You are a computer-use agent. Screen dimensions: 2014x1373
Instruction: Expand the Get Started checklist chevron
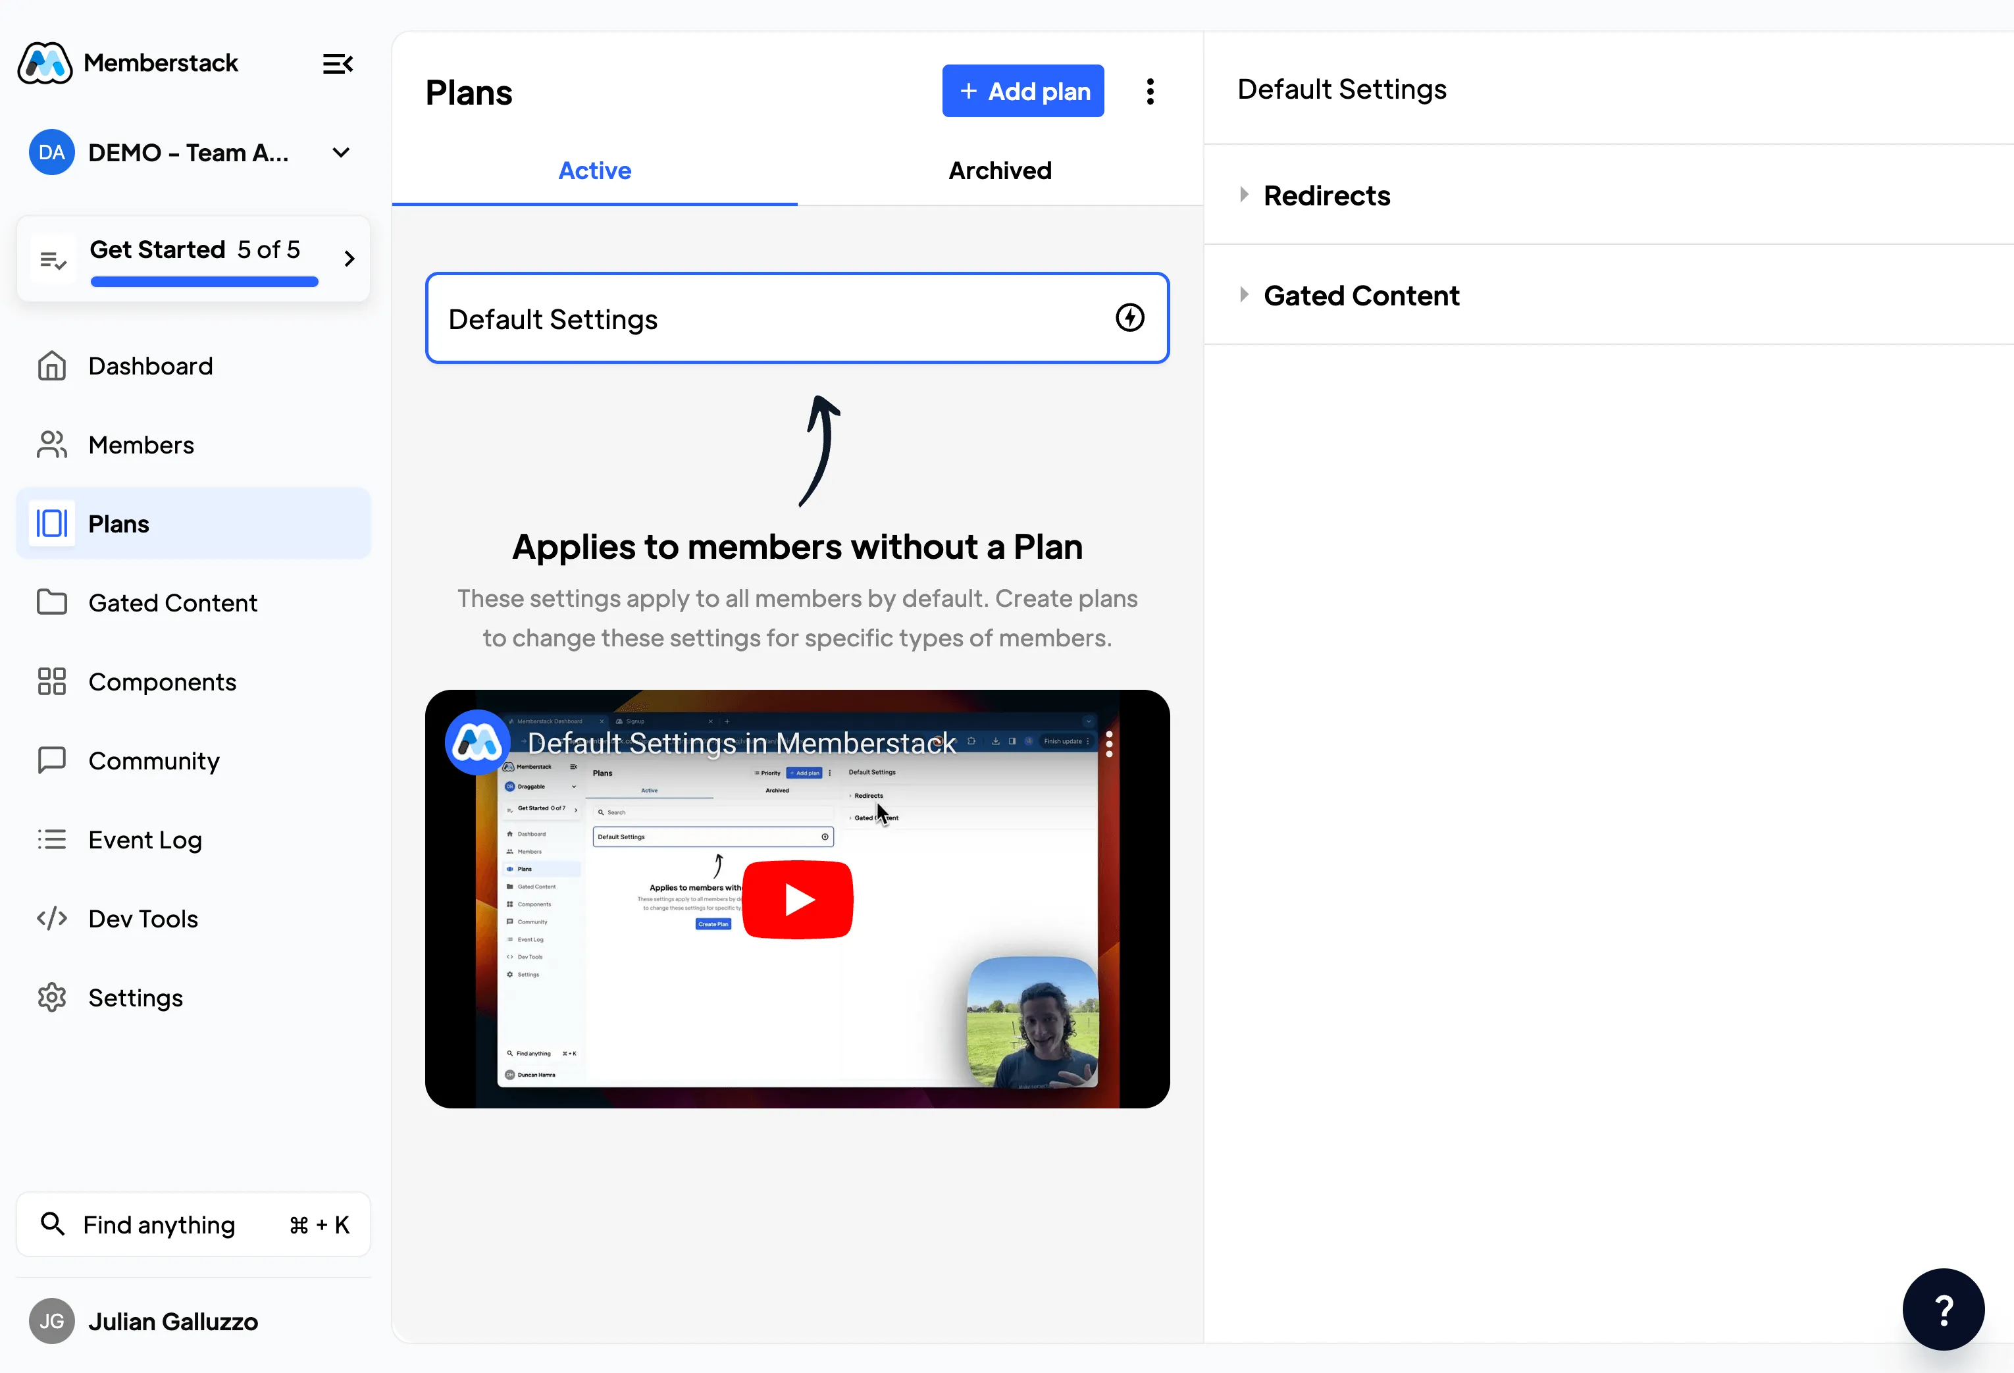click(349, 258)
